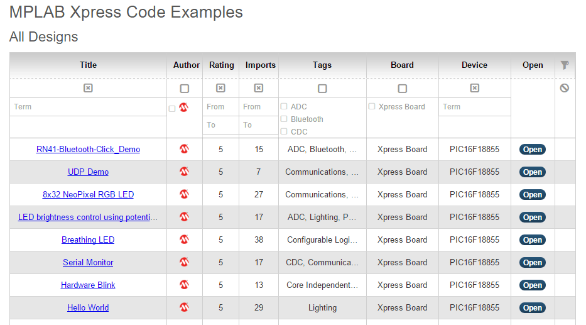Toggle the Board column select-all checkbox
586x325 pixels.
click(402, 89)
